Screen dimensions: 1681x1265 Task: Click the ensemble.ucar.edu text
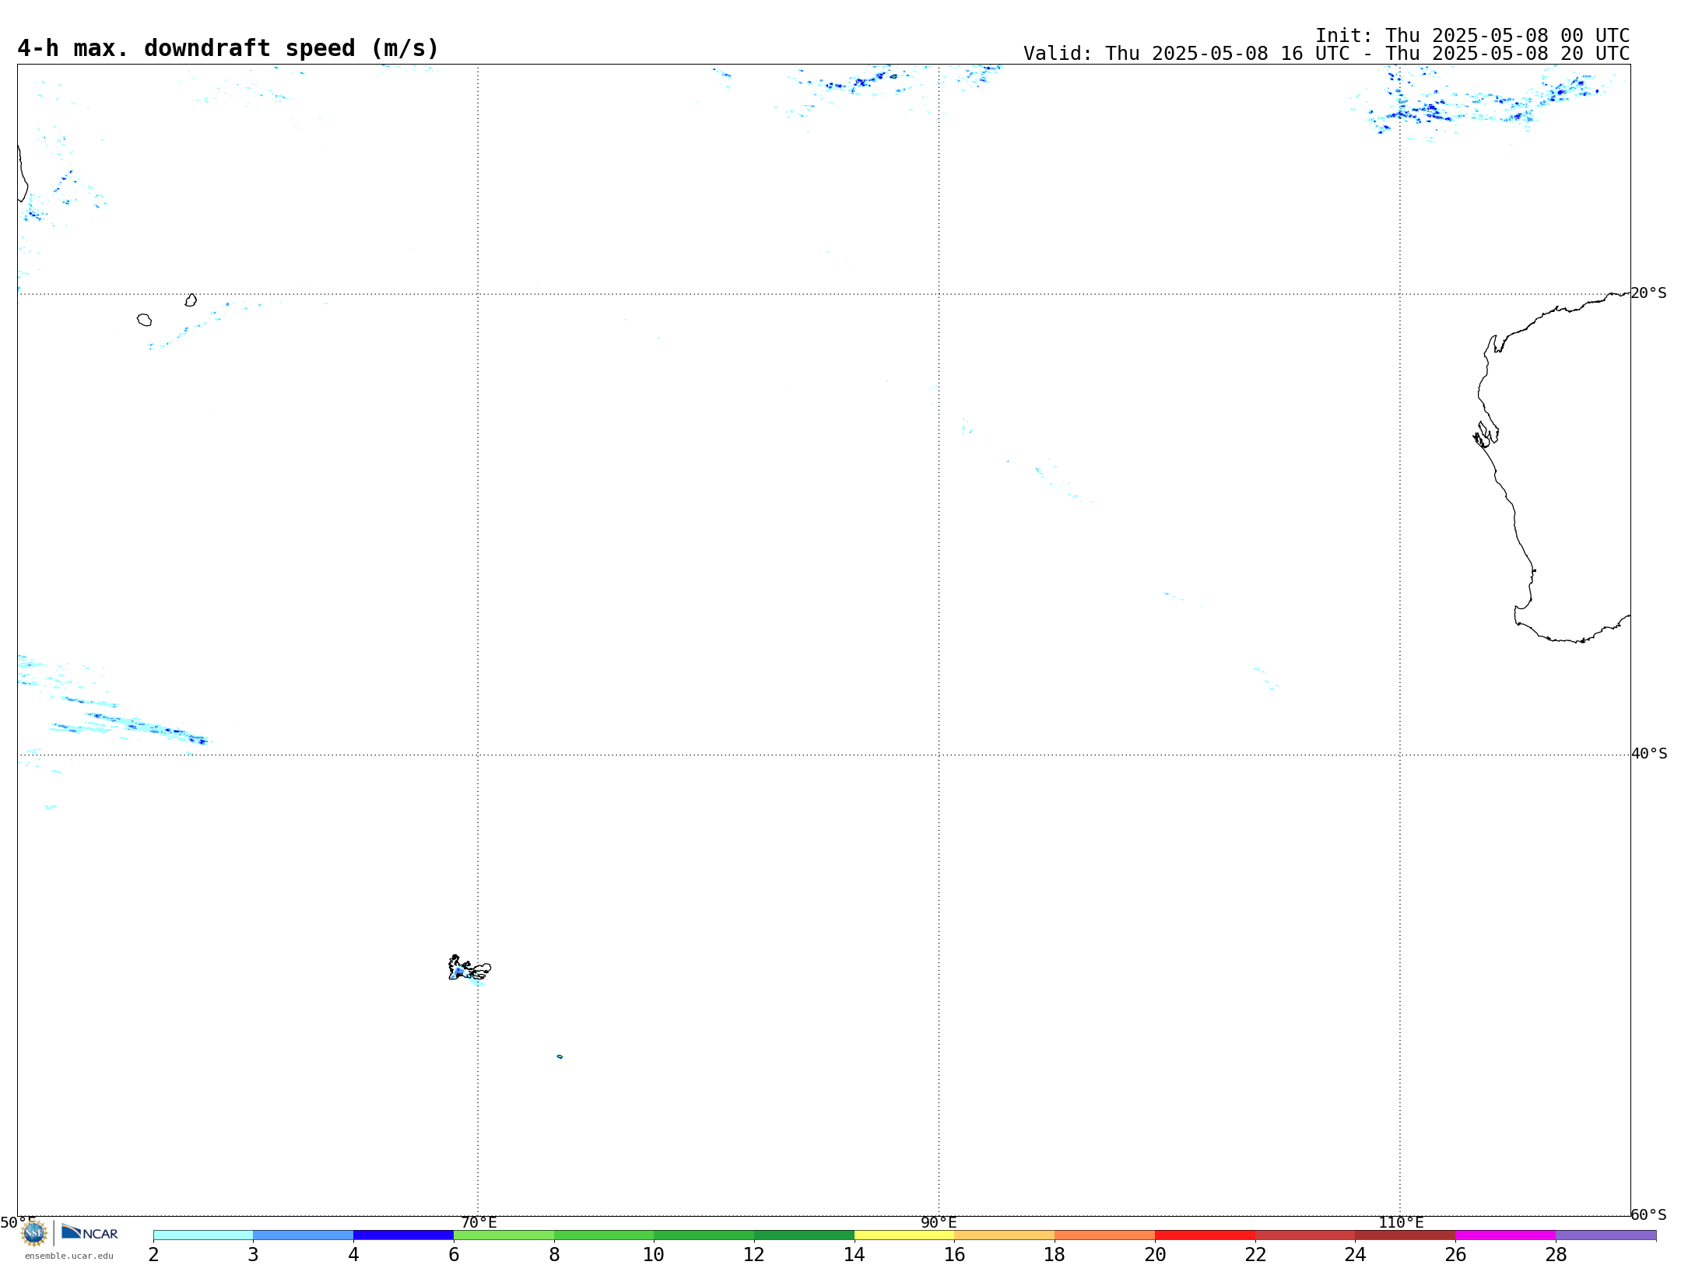(x=69, y=1256)
